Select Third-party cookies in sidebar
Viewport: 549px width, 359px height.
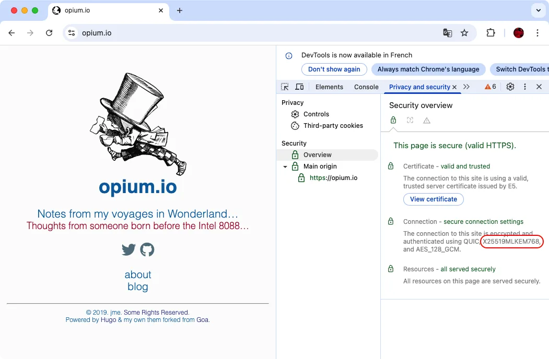click(x=333, y=126)
